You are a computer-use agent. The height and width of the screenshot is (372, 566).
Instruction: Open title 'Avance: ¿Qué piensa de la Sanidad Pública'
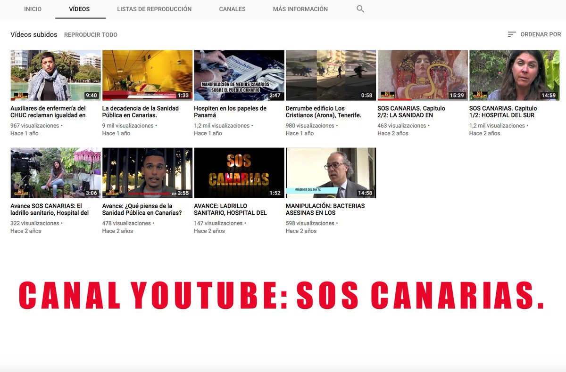[x=142, y=210]
